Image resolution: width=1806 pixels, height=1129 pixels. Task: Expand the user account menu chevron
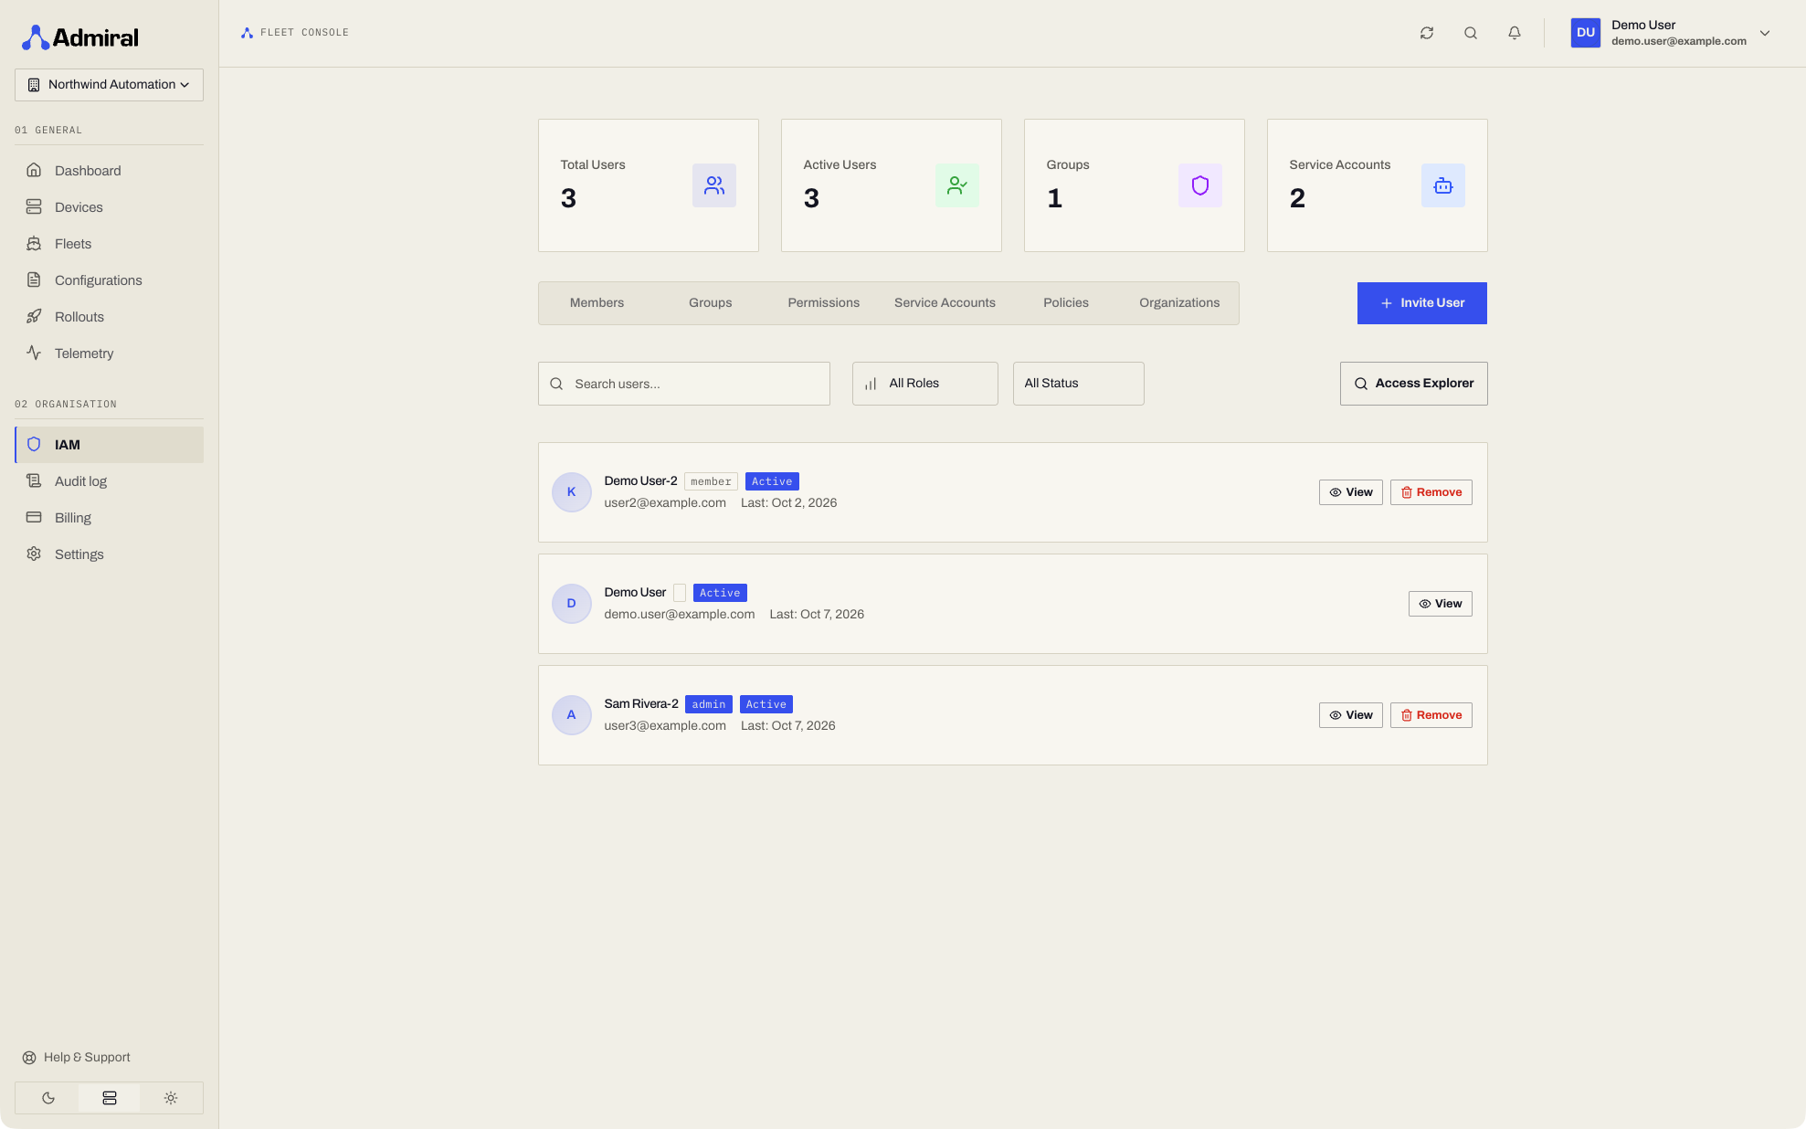[1765, 33]
